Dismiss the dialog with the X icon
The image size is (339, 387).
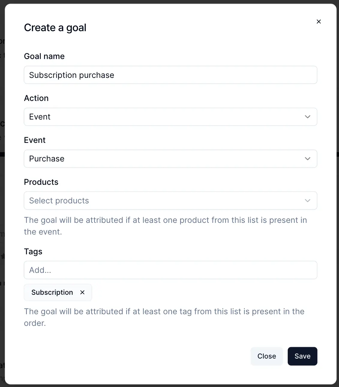click(319, 22)
